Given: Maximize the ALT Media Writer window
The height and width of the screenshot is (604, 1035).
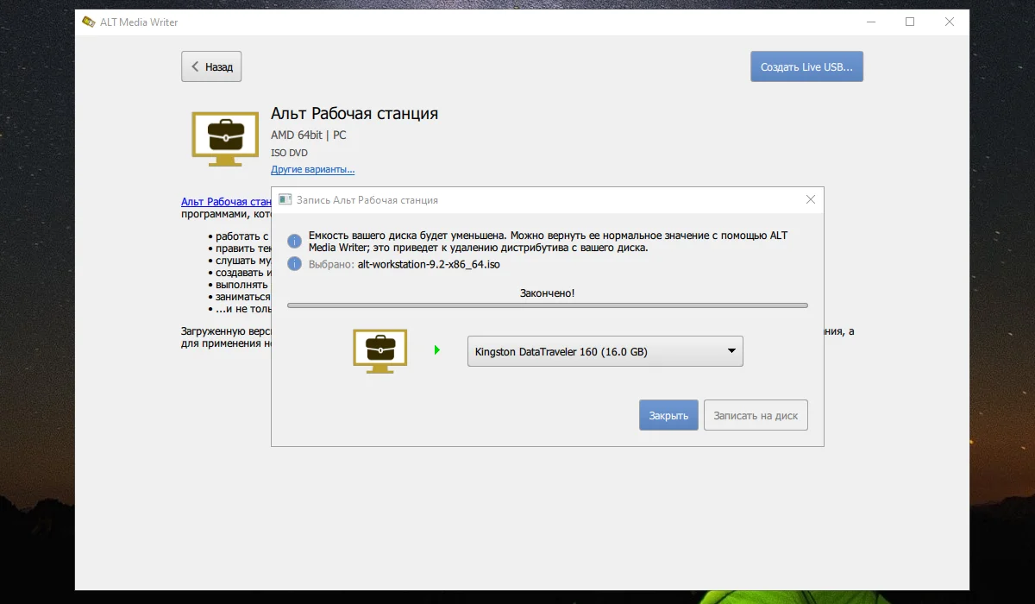Looking at the screenshot, I should pyautogui.click(x=910, y=22).
